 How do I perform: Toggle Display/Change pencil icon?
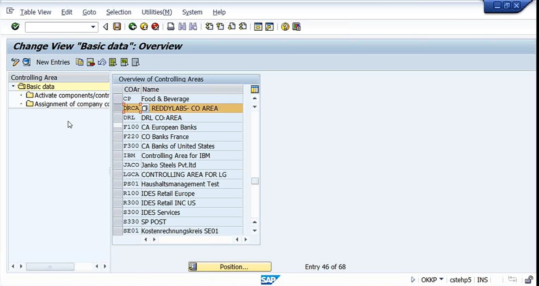click(16, 62)
